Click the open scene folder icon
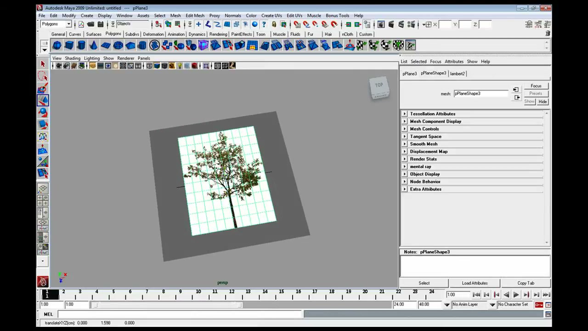 (x=90, y=24)
